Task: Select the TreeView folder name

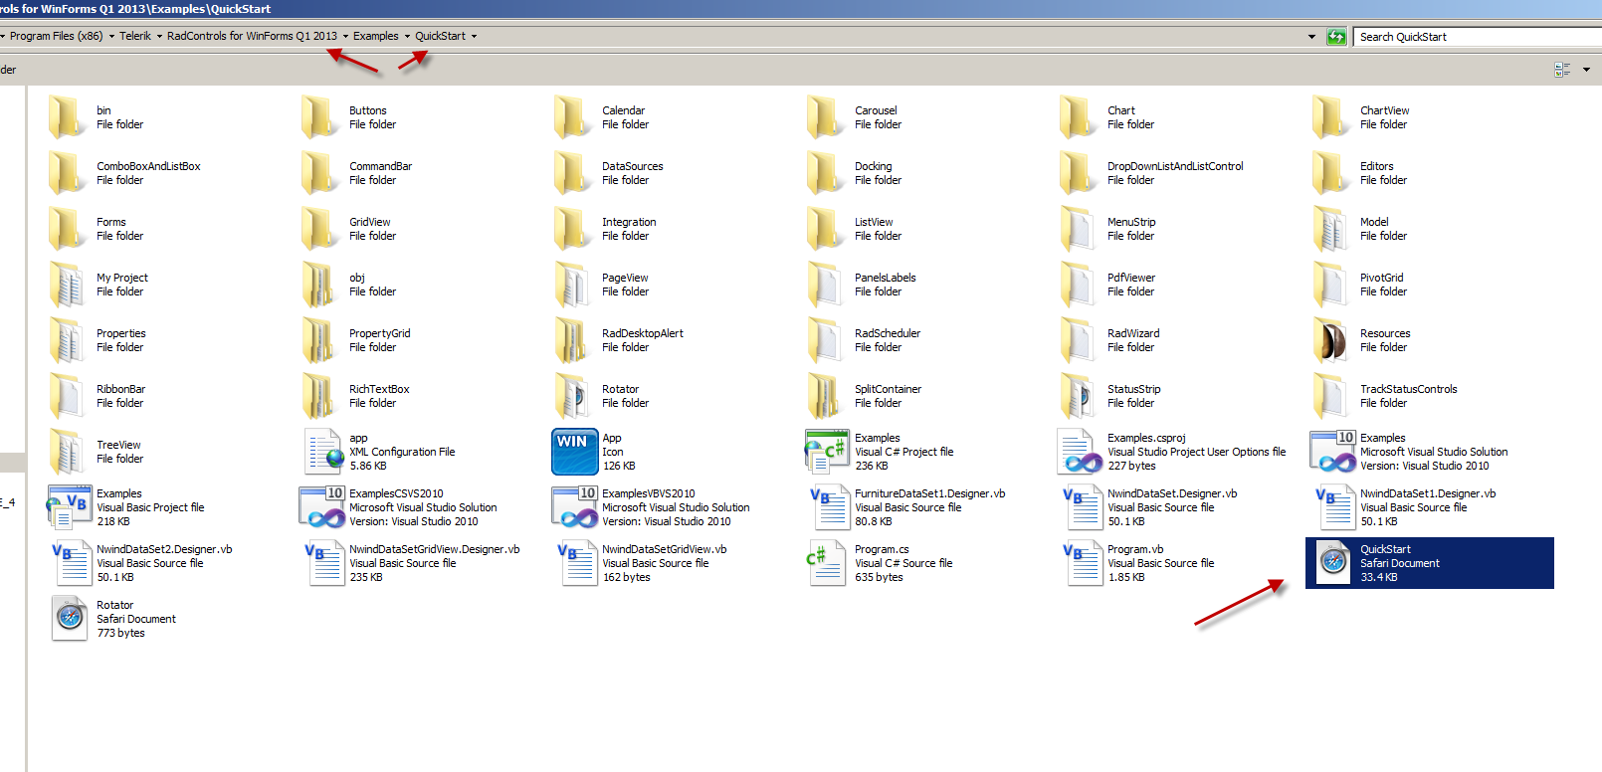Action: (118, 445)
